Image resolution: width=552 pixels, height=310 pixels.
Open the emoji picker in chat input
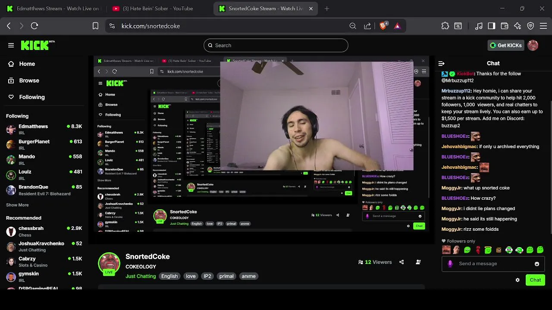537,264
